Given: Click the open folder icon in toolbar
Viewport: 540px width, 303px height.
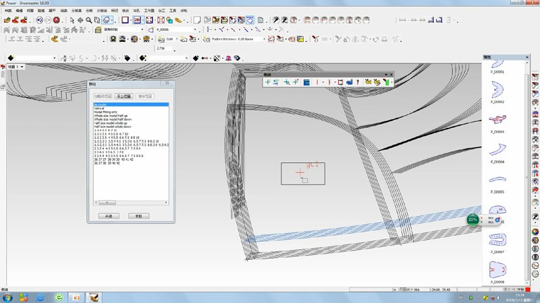Looking at the screenshot, I should coord(7,20).
